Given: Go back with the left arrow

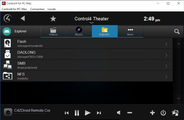Looking at the screenshot, I should (23, 18).
